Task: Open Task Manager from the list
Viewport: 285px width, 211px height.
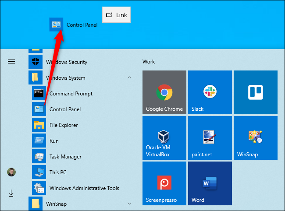Action: (65, 157)
